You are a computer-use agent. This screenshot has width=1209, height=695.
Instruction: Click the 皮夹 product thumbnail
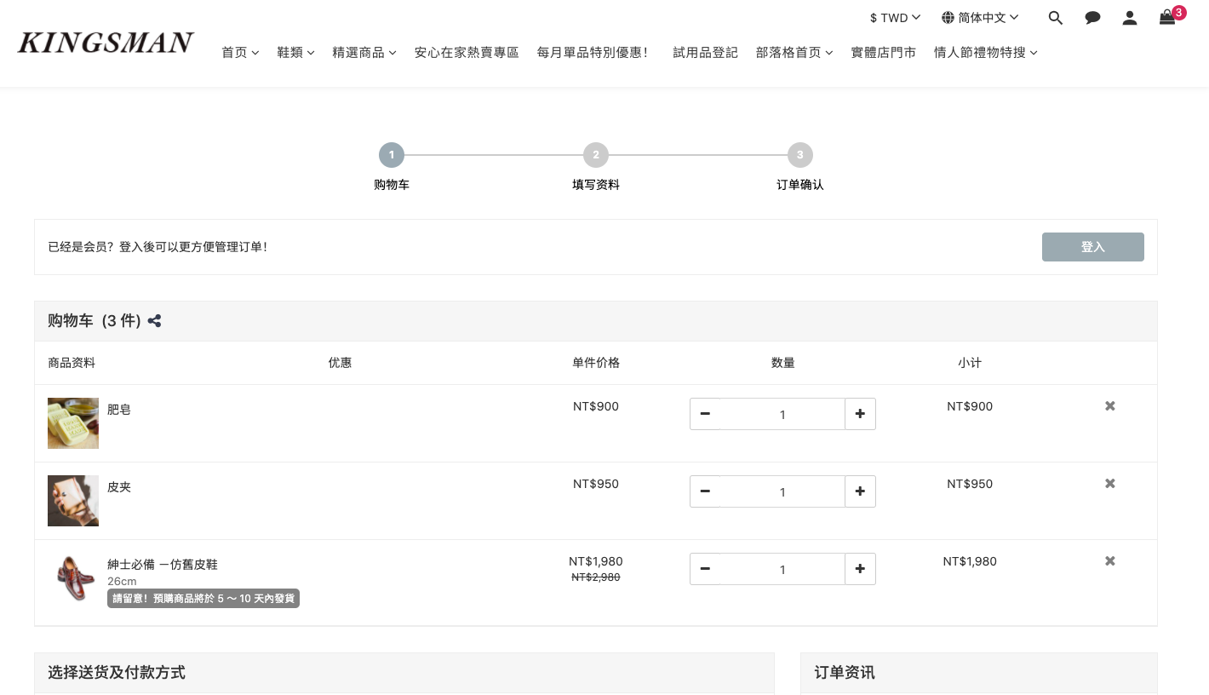click(x=73, y=501)
